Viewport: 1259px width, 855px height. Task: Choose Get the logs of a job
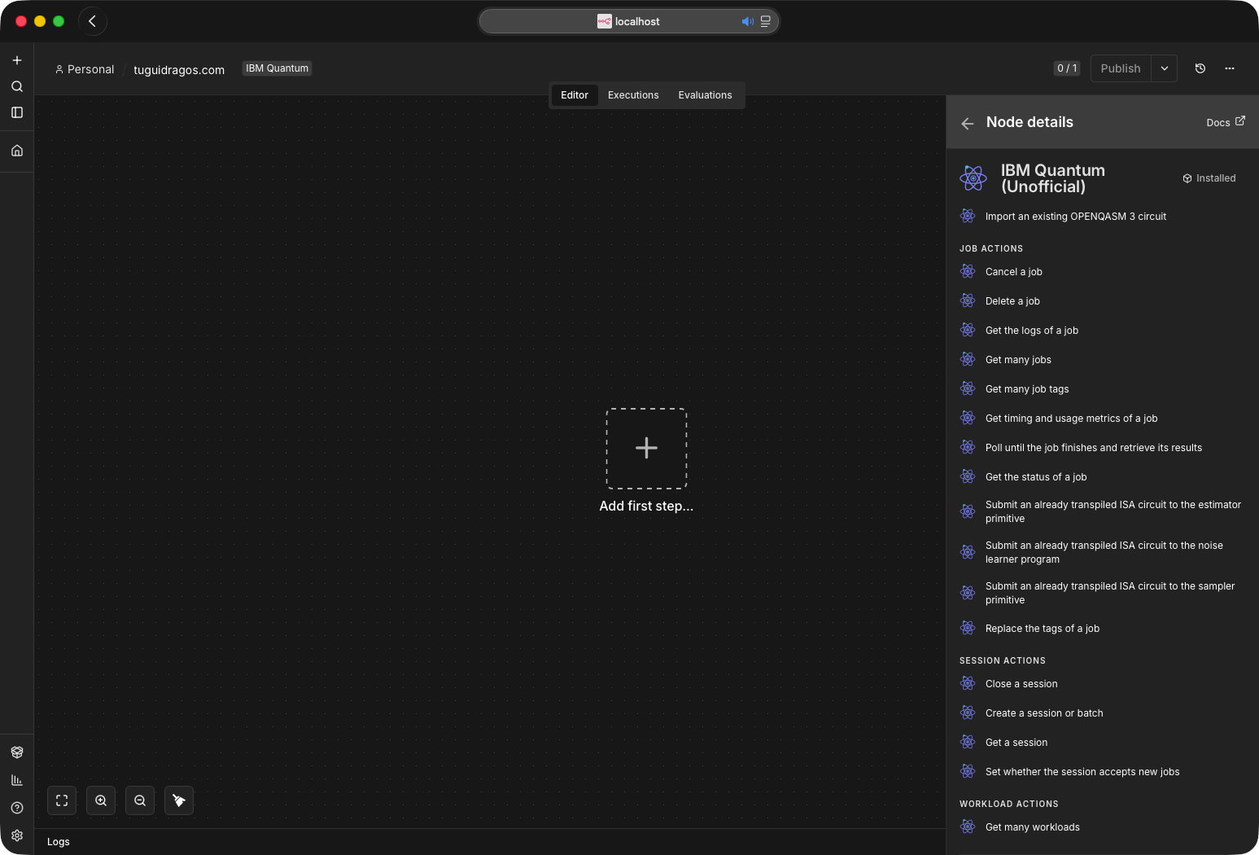[1103, 331]
